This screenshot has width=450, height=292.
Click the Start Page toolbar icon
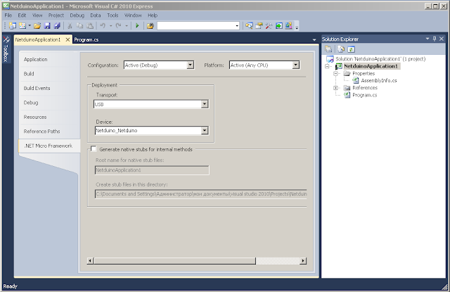coord(278,26)
